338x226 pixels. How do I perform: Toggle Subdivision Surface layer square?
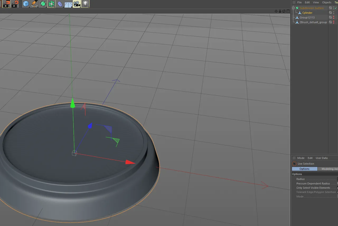(330, 8)
